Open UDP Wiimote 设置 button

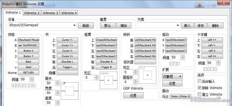tap(133, 96)
